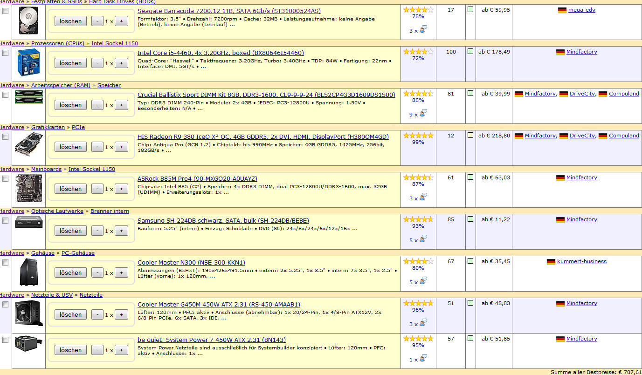Open review comments icon for ASRock B85M Pro4
Screen dimensions: 642x375
pyautogui.click(x=423, y=198)
